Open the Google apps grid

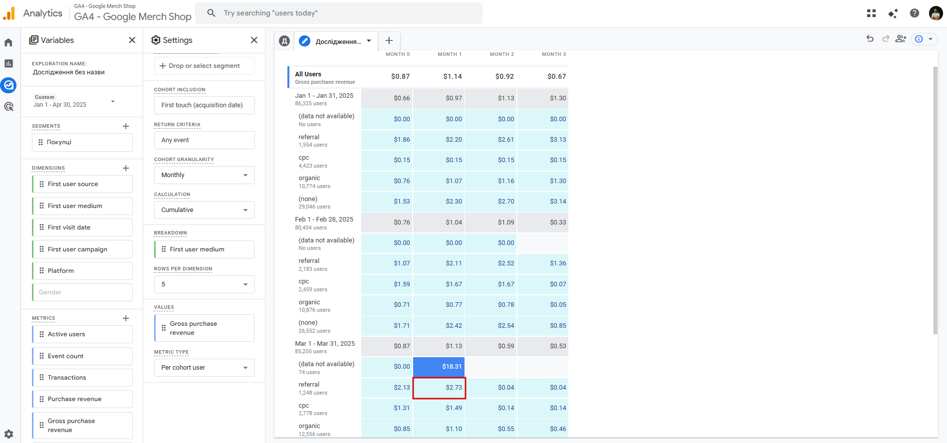[x=871, y=13]
